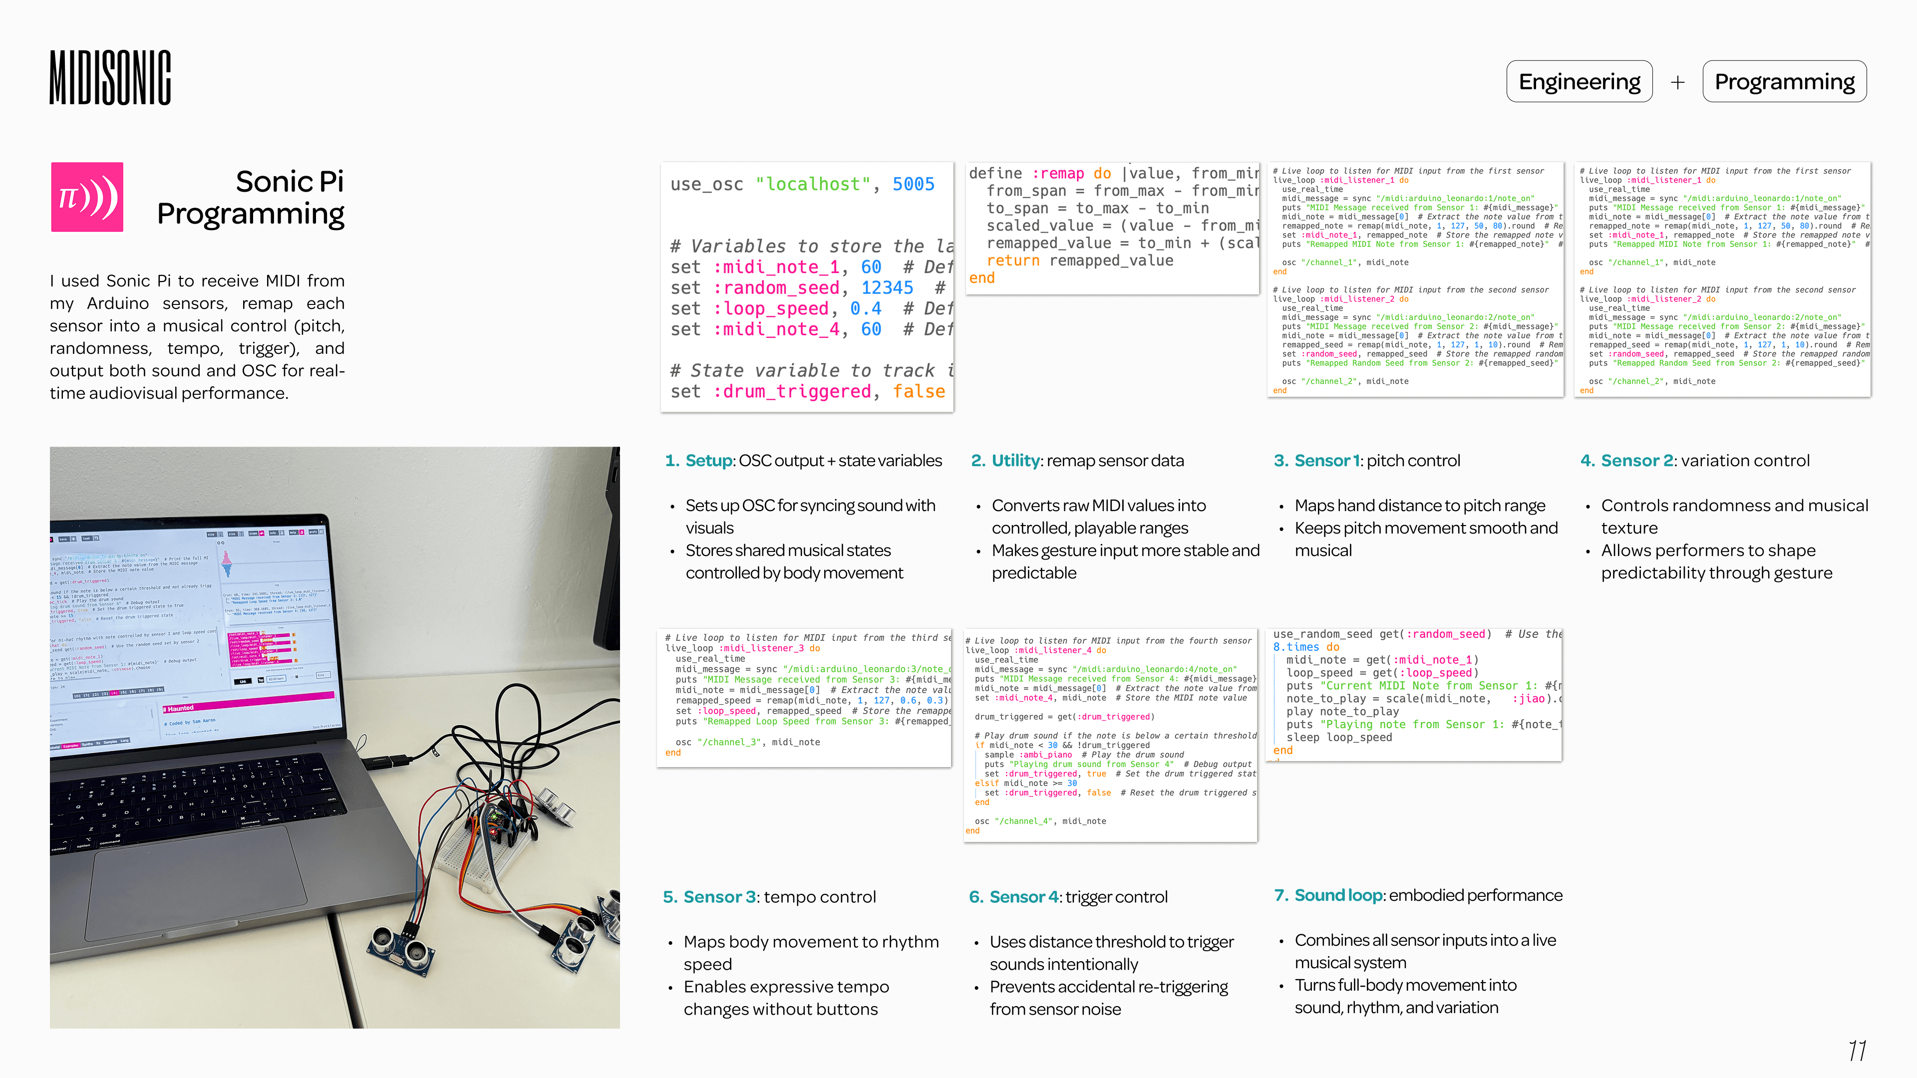
Task: Click the '2. Utility' heading
Action: (1077, 461)
